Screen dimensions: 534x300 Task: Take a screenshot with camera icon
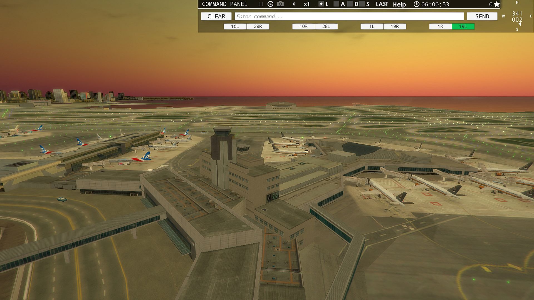[281, 4]
